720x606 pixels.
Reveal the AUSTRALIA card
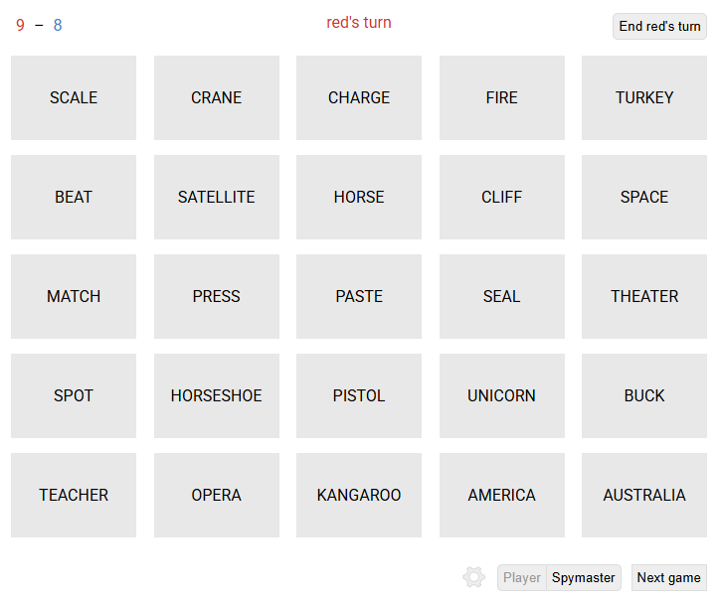click(644, 495)
